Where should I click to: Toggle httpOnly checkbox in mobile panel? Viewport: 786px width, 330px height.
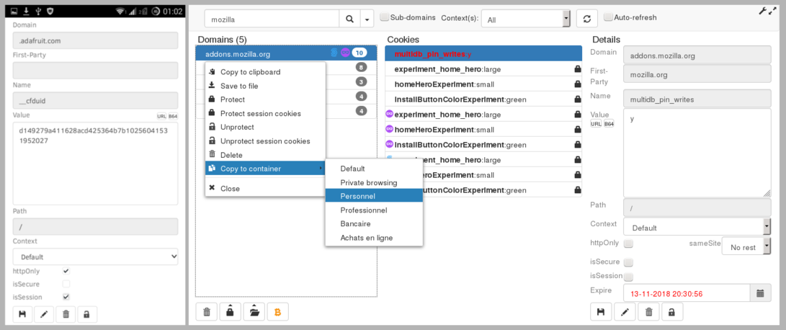66,271
